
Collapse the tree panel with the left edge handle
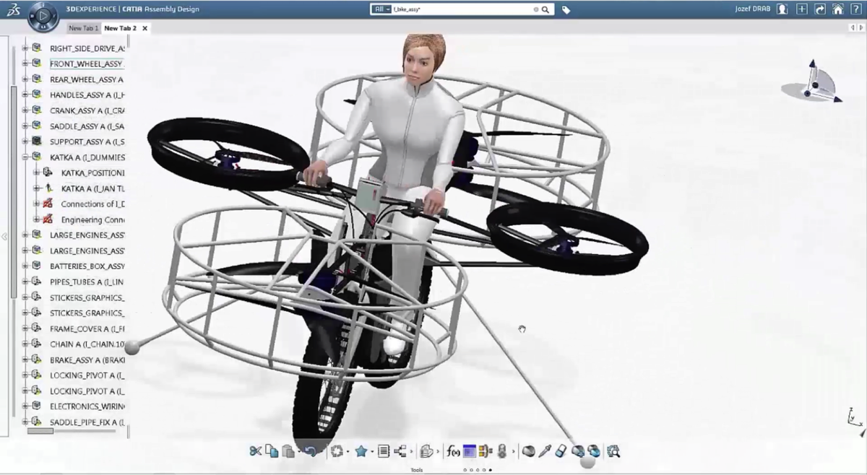[x=4, y=237]
